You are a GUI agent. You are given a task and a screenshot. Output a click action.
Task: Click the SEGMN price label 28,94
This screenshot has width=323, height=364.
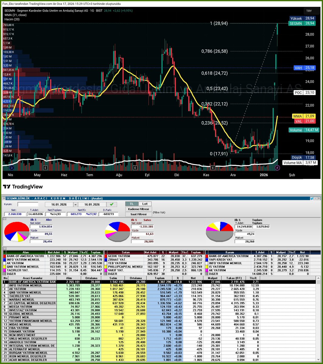tap(302, 23)
